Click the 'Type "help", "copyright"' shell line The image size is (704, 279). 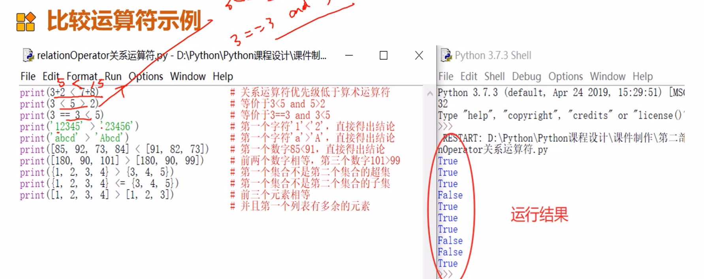pyautogui.click(x=560, y=115)
